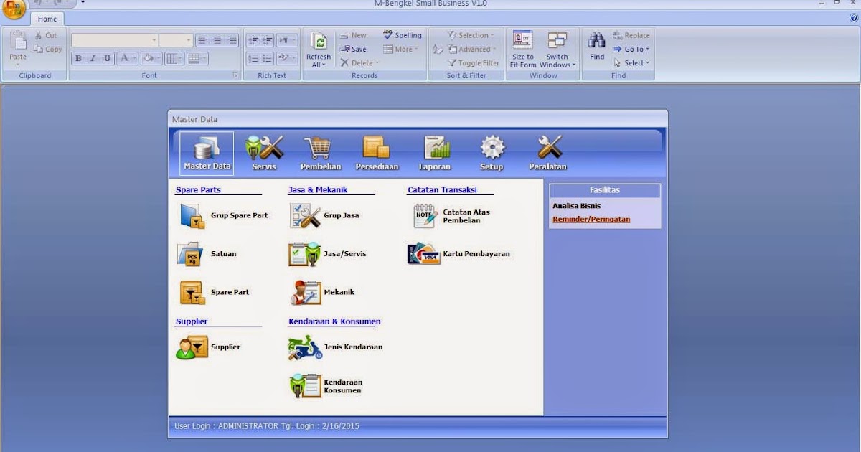Click the Help question mark icon
861x452 pixels.
(x=853, y=19)
